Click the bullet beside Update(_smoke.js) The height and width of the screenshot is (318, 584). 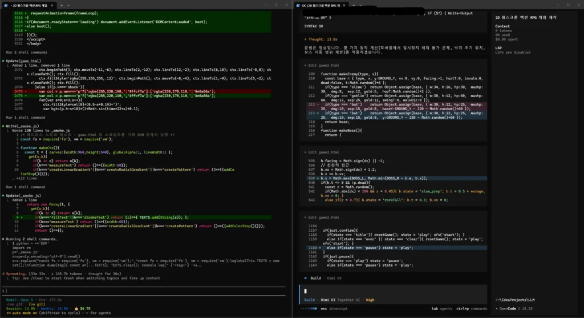point(3,195)
